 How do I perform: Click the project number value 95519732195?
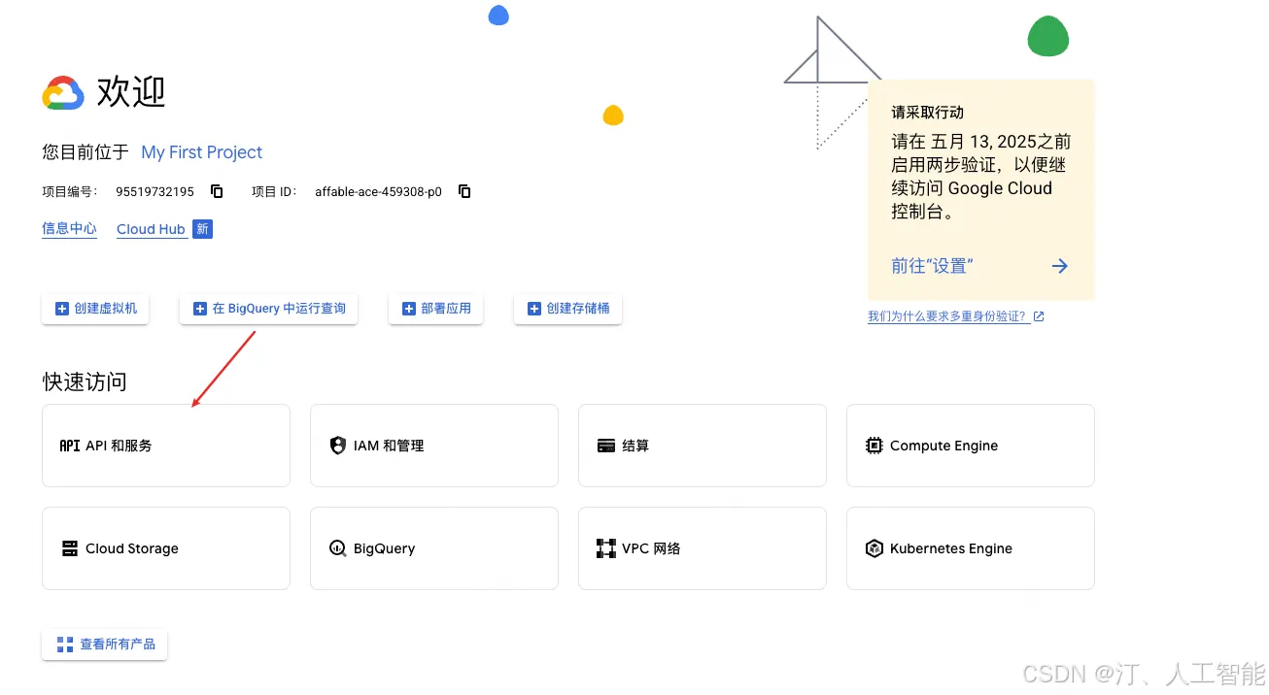point(154,192)
